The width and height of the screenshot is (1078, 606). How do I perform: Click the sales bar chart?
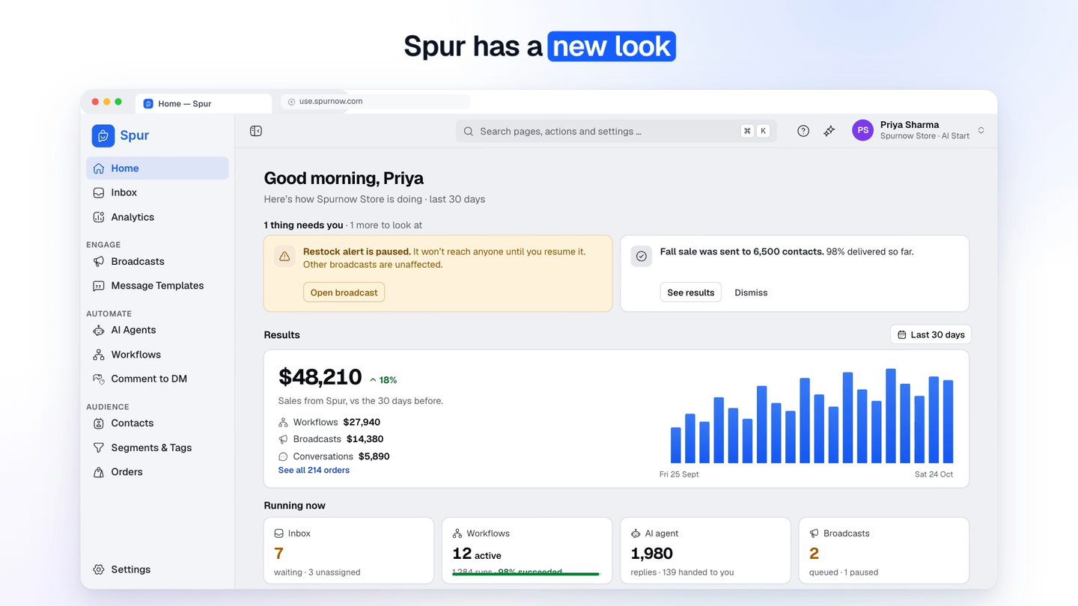click(x=811, y=416)
